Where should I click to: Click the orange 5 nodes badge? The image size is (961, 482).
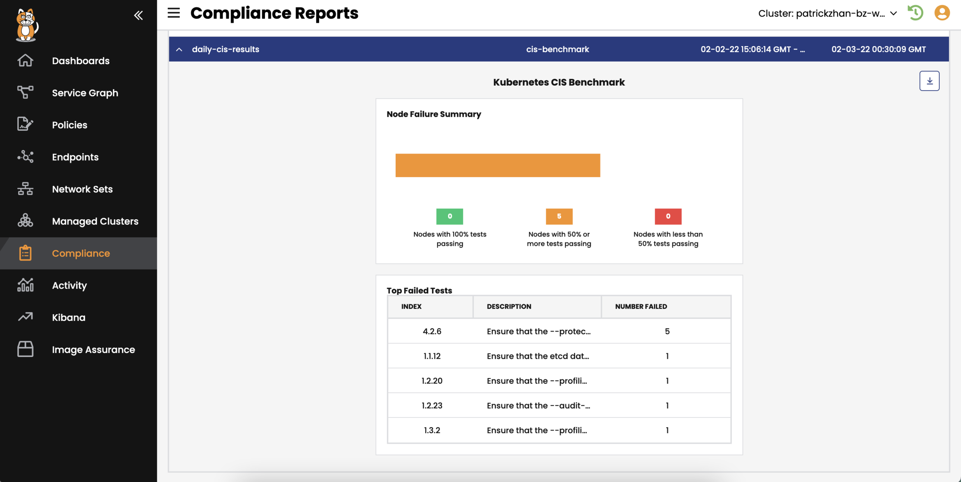(559, 216)
